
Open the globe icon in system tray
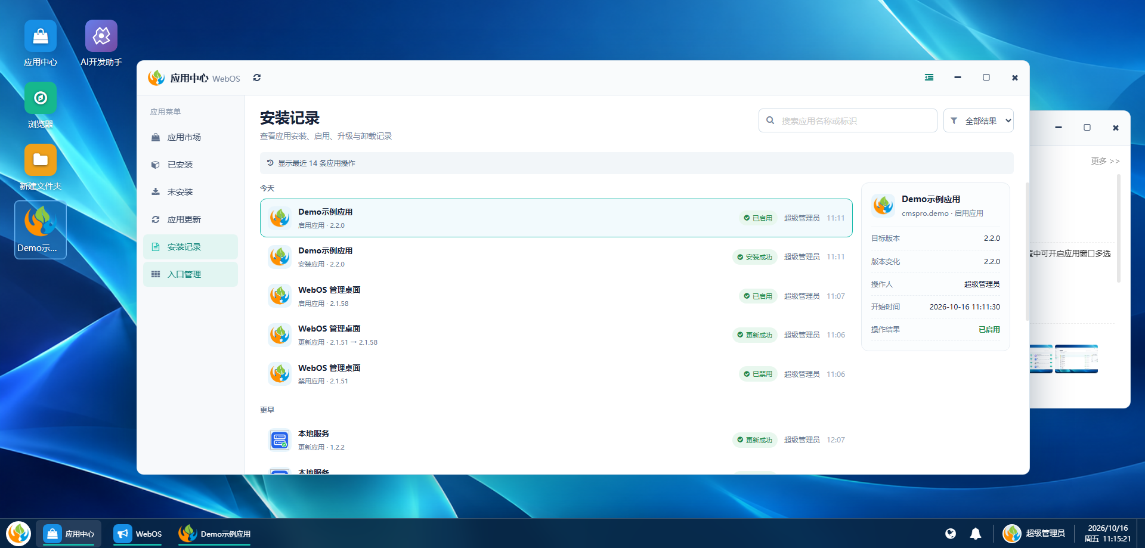pyautogui.click(x=951, y=533)
